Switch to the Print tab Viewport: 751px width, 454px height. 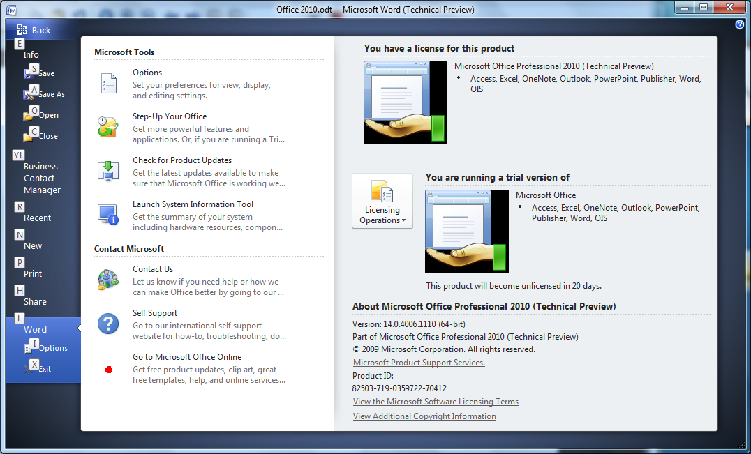[32, 273]
